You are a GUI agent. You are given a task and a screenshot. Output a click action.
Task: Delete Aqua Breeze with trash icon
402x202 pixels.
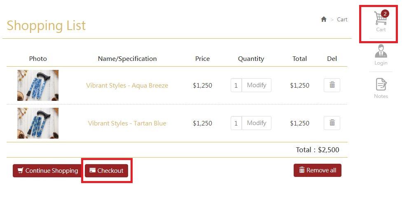pos(332,85)
